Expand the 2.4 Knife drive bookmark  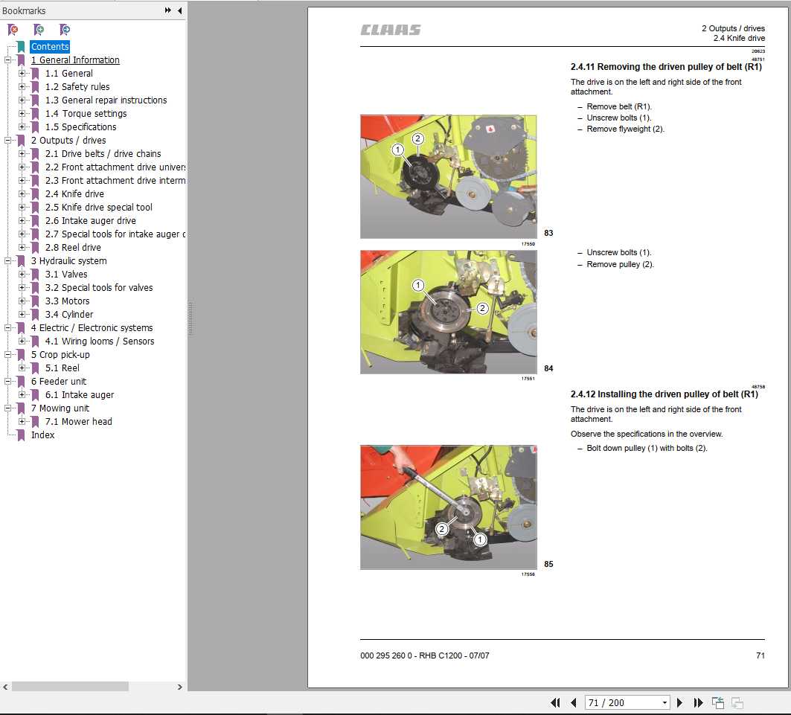[22, 193]
